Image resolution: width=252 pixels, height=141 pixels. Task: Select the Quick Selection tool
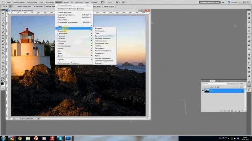(3, 22)
